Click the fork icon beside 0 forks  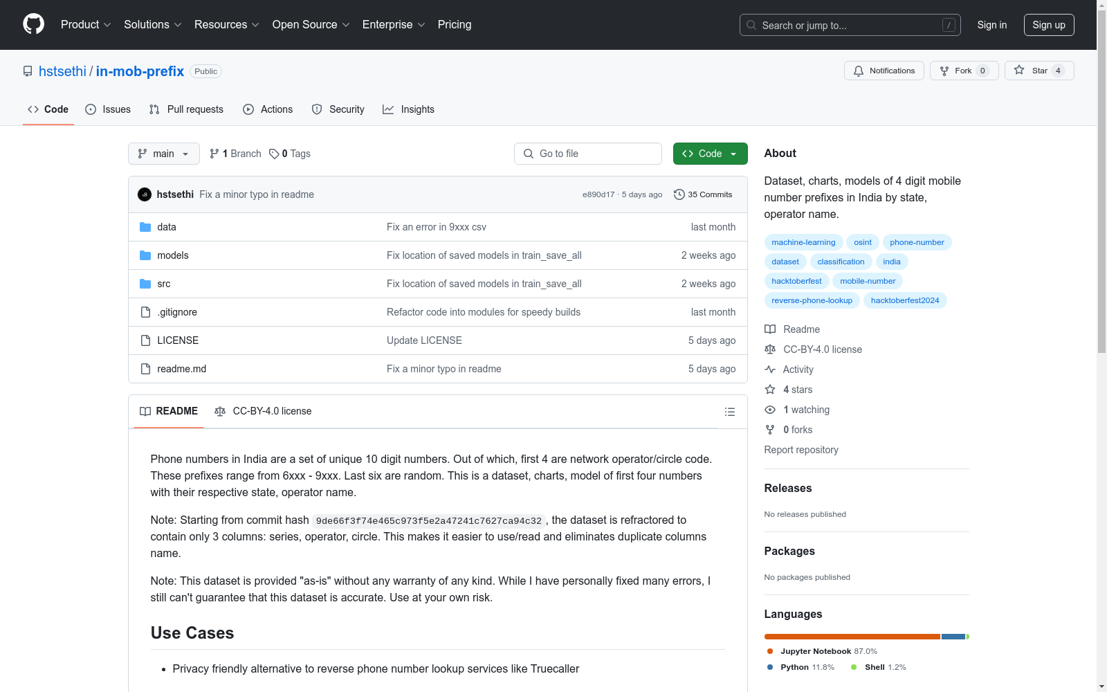click(x=770, y=430)
